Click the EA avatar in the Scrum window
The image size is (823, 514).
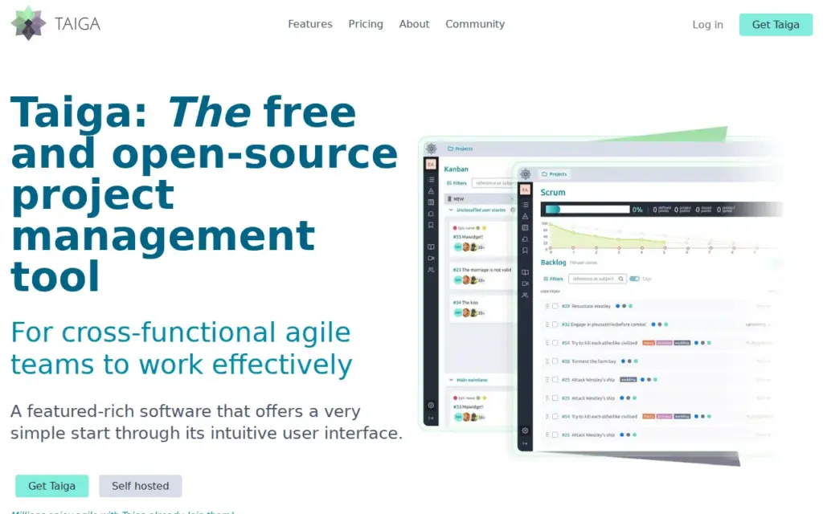pyautogui.click(x=525, y=190)
